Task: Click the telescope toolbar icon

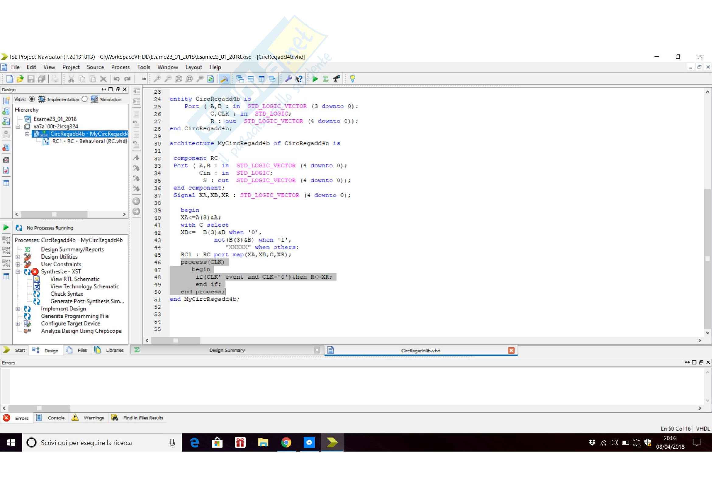Action: tap(336, 79)
